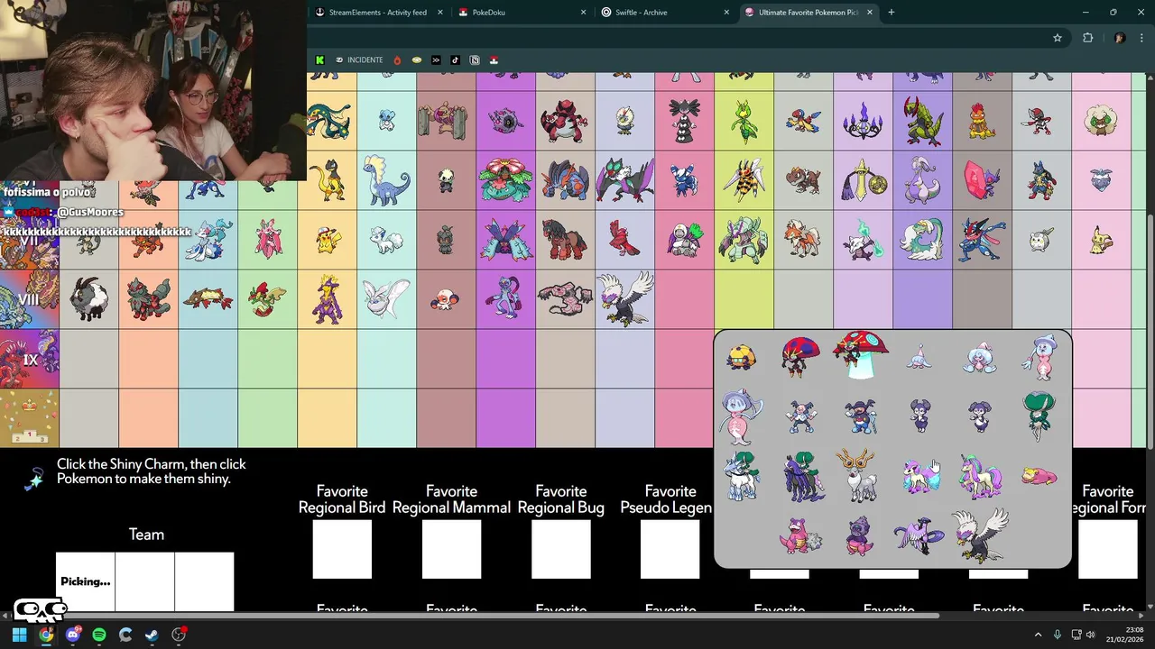Open Steam from the taskbar

tap(152, 635)
